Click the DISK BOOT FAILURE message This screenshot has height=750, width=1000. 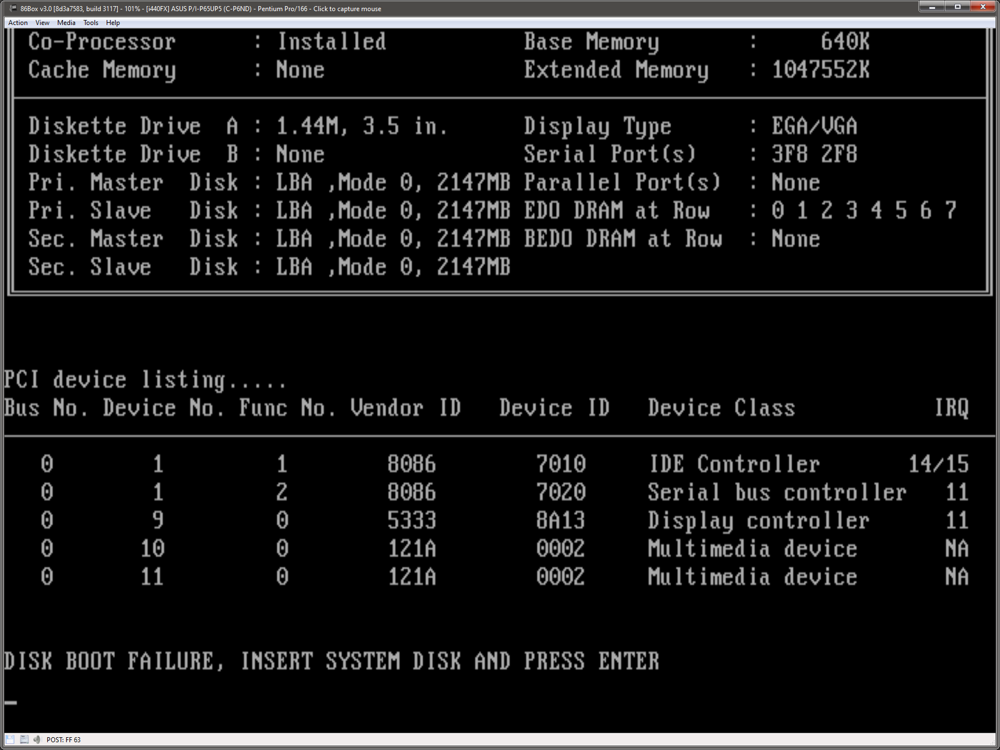(331, 661)
